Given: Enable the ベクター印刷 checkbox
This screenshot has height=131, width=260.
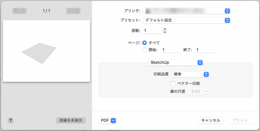Looking at the screenshot, I should click(173, 83).
